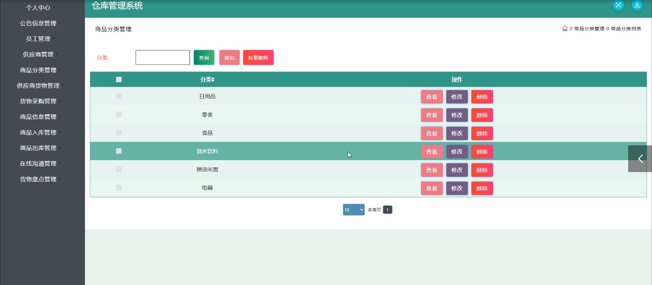Click the pink 添加 add button

(x=230, y=58)
